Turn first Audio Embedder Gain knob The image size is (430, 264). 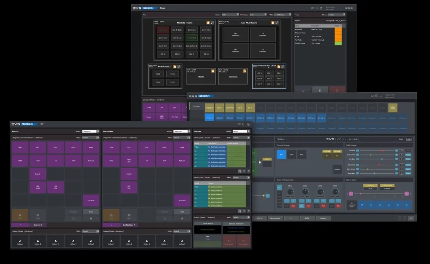point(290,191)
